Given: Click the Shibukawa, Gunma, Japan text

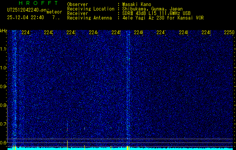Looking at the screenshot, I should coord(152,9).
